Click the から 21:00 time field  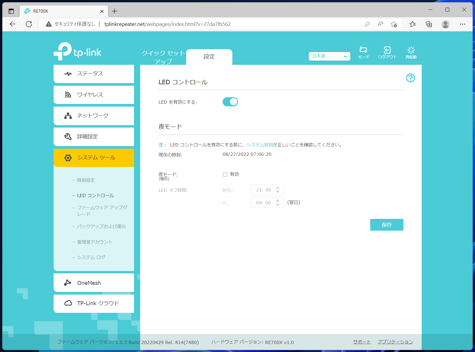[x=267, y=190]
